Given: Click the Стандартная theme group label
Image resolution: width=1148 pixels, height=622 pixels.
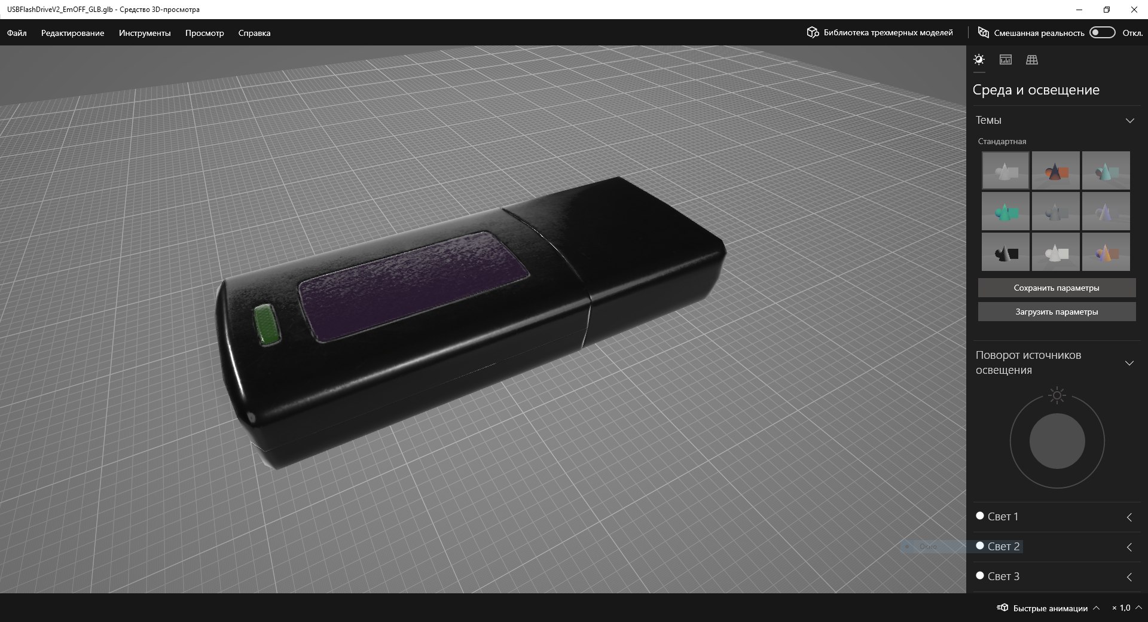Looking at the screenshot, I should [1002, 141].
